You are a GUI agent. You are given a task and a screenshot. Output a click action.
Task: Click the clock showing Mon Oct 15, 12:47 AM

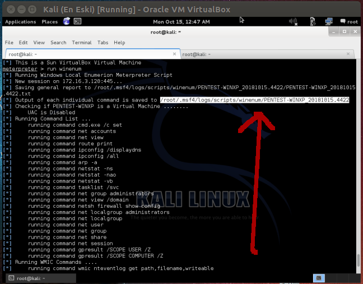(x=182, y=22)
